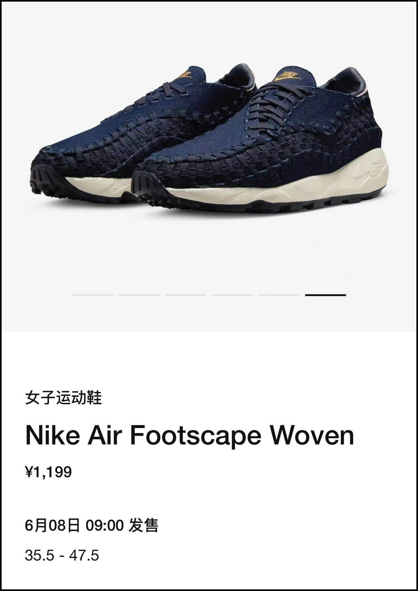This screenshot has width=418, height=591.
Task: Select the fourth carousel image indicator
Action: (x=232, y=295)
